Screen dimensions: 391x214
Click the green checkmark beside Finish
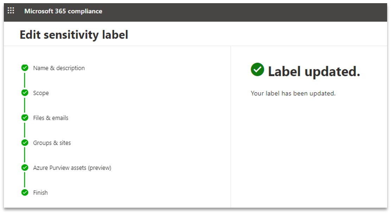(x=24, y=193)
